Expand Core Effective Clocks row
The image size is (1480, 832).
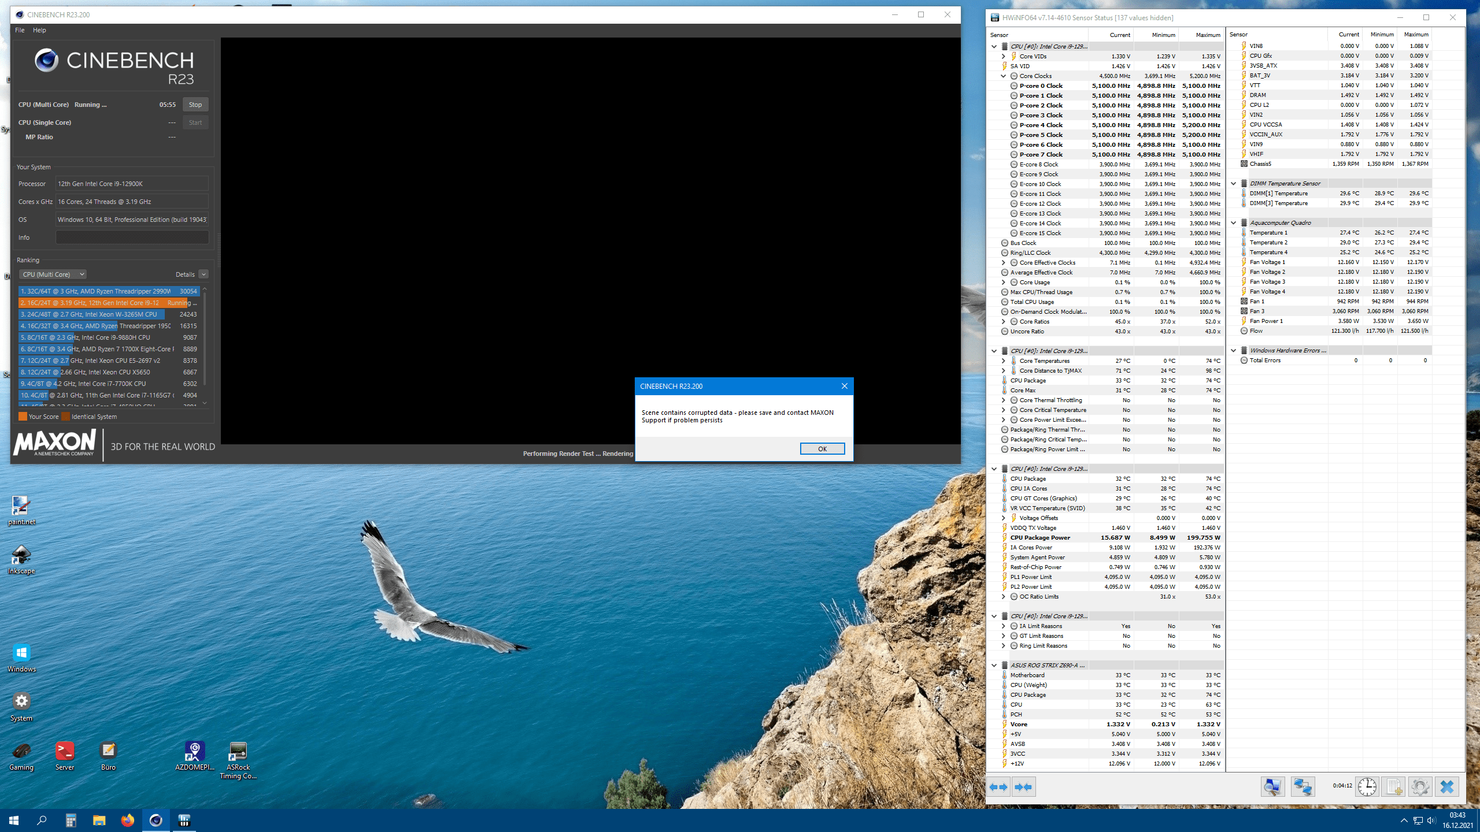click(x=1004, y=262)
